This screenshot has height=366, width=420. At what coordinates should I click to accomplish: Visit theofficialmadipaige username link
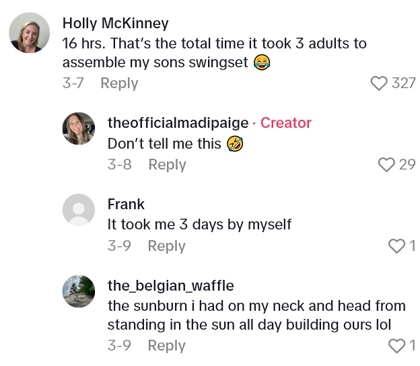tap(178, 122)
